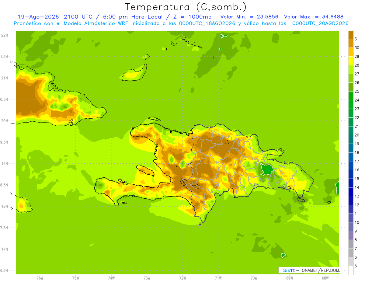This screenshot has height=282, width=365.
Task: Click the '0000UTC_20AGO2026' valid-until timestamp
Action: coord(320,23)
